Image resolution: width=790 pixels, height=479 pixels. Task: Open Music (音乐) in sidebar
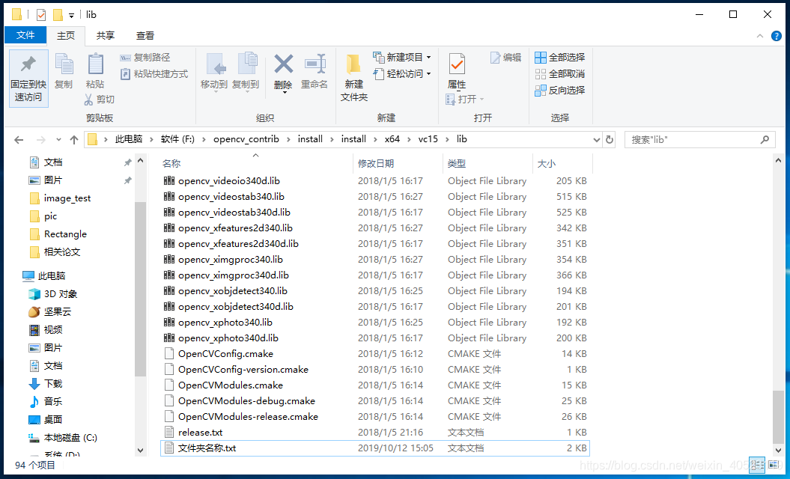coord(46,401)
